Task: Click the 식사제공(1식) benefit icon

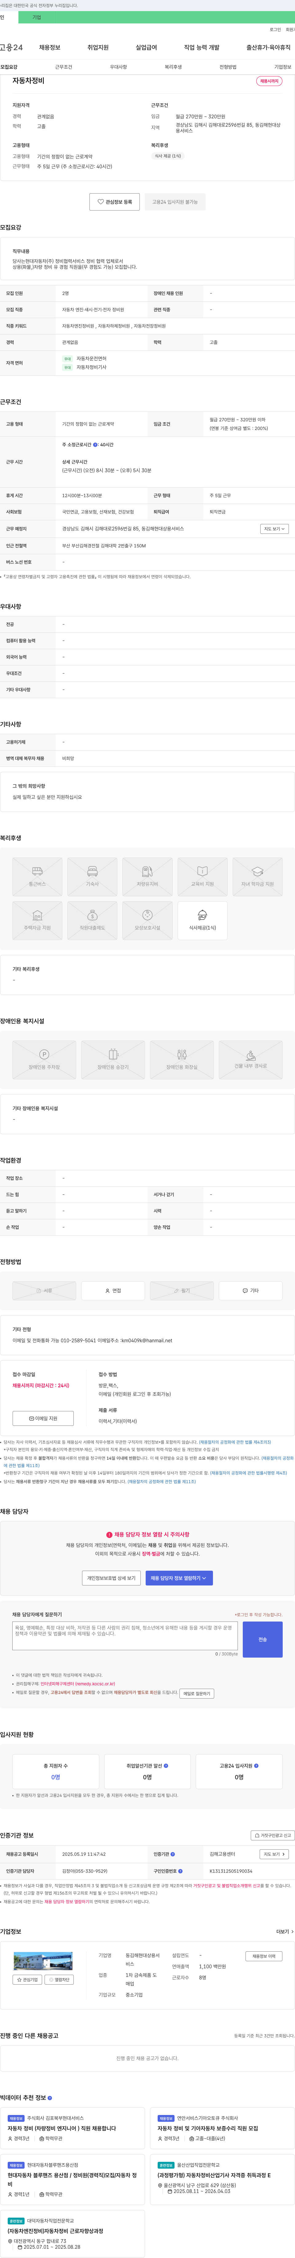Action: click(x=203, y=920)
